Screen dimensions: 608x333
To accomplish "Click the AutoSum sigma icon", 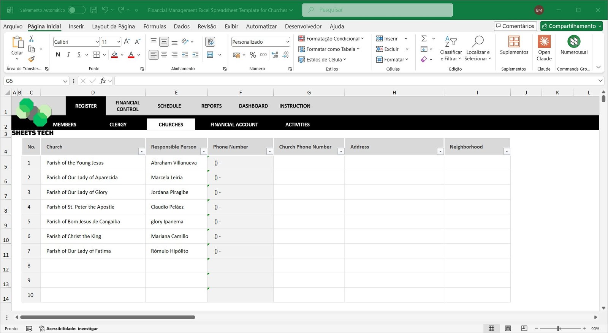I will (x=424, y=38).
